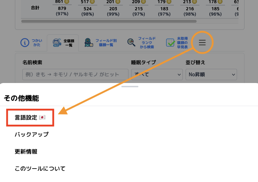
Task: Expand the 並び替え No昇順 dropdown
Action: coord(211,75)
